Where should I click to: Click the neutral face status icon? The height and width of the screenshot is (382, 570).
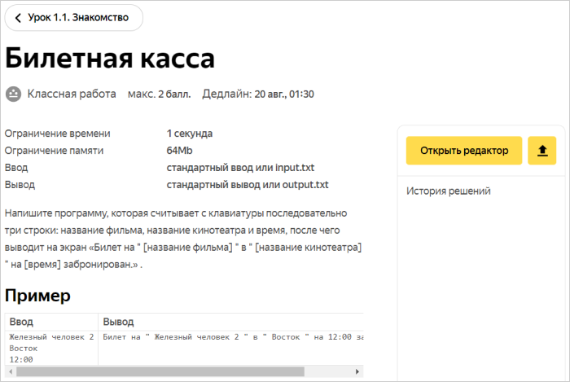(x=13, y=94)
